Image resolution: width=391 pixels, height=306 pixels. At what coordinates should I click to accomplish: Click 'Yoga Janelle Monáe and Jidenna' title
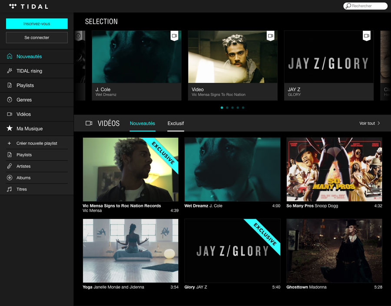[113, 287]
